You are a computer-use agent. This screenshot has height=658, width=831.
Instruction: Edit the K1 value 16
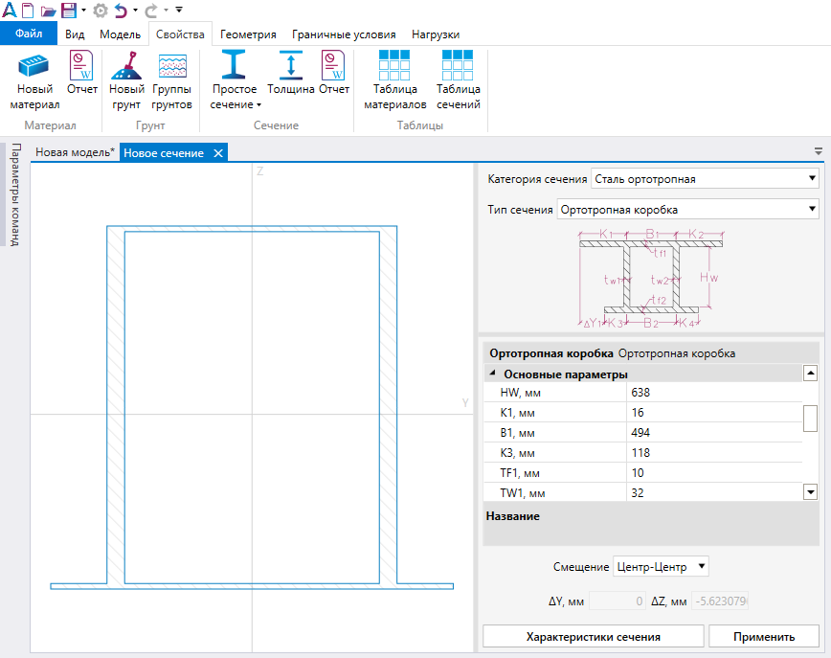tap(714, 413)
